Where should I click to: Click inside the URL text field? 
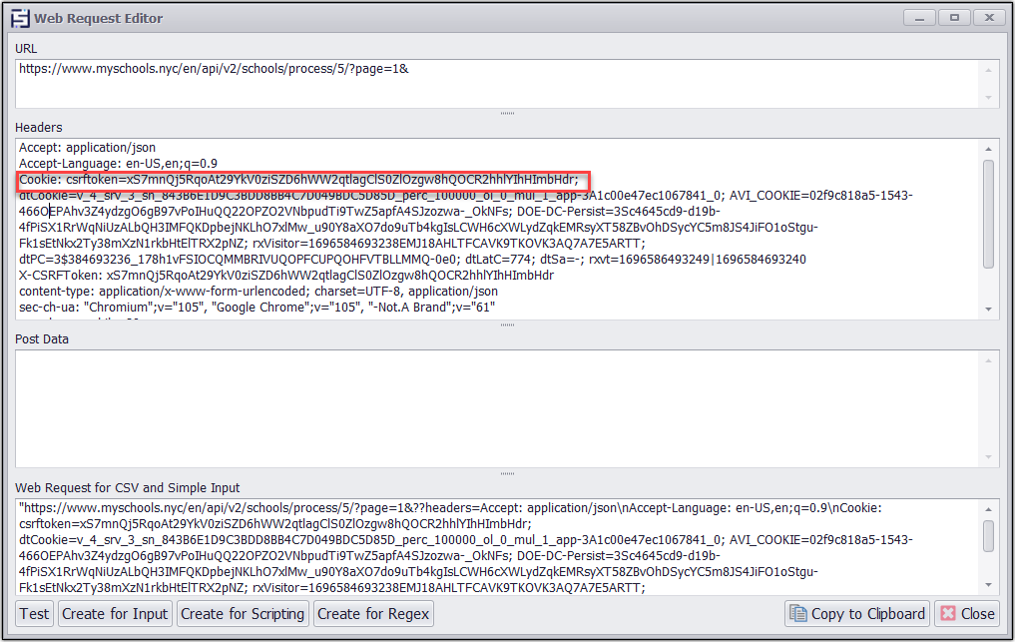coord(499,83)
